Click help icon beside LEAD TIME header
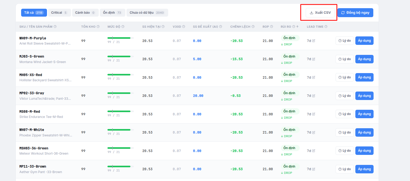410x181 pixels. point(326,27)
